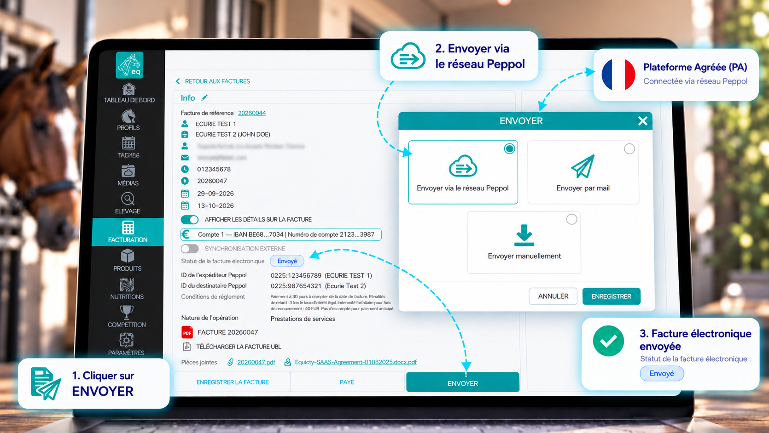Click the Payé button
Viewport: 769px width, 433px height.
tap(347, 382)
